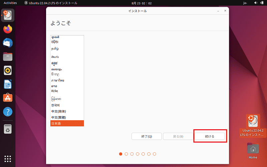
Task: Open the Help icon in the dock
Action: [x=8, y=112]
